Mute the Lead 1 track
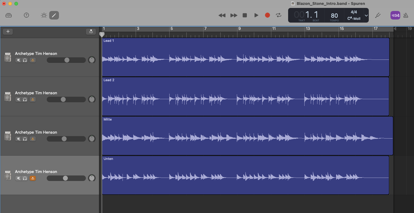The height and width of the screenshot is (213, 414). coord(18,60)
